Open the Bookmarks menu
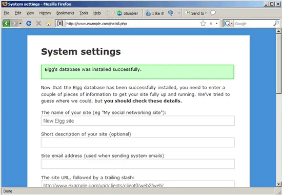This screenshot has width=282, height=195. [65, 13]
